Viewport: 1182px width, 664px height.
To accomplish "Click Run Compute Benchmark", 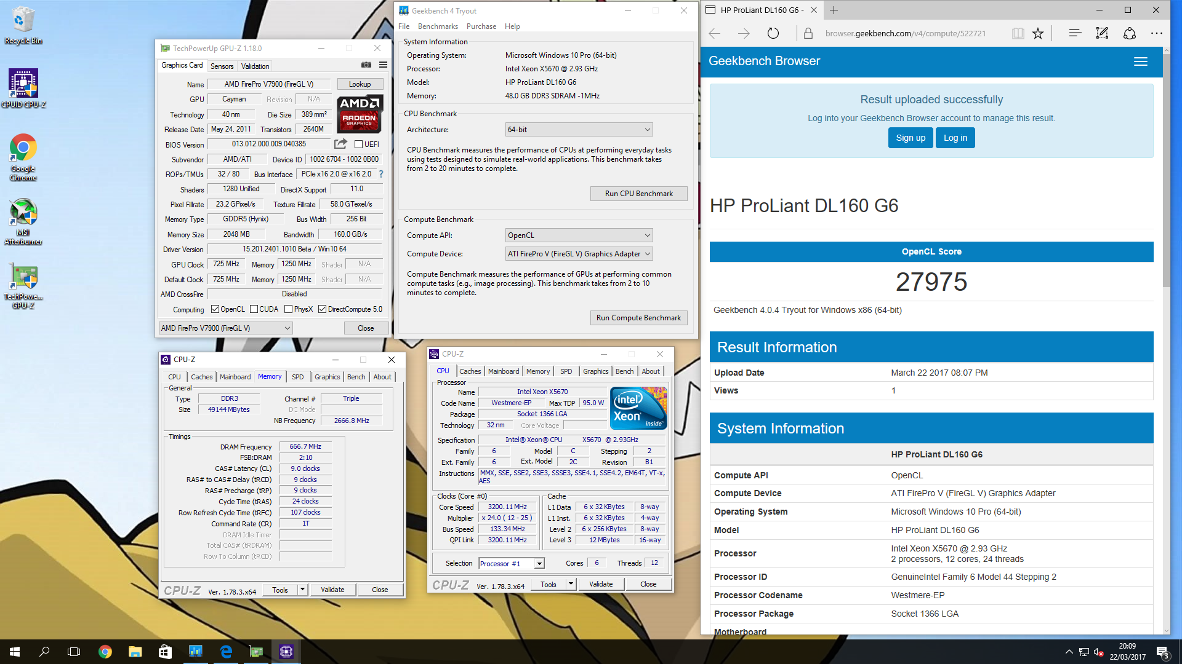I will pyautogui.click(x=638, y=318).
